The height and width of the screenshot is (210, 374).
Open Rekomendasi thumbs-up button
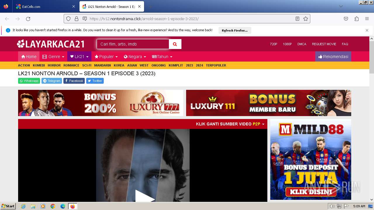click(333, 57)
